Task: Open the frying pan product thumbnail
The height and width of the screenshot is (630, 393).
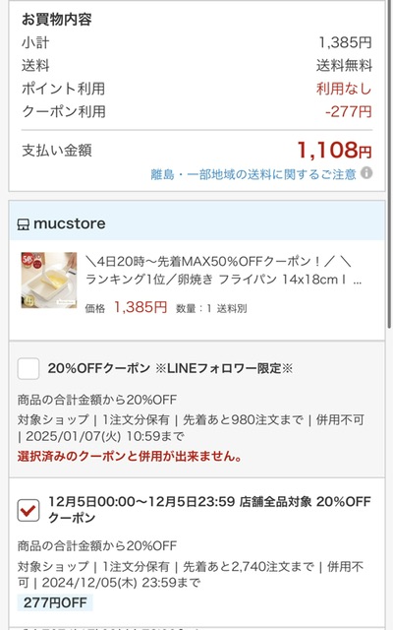Action: coord(49,280)
